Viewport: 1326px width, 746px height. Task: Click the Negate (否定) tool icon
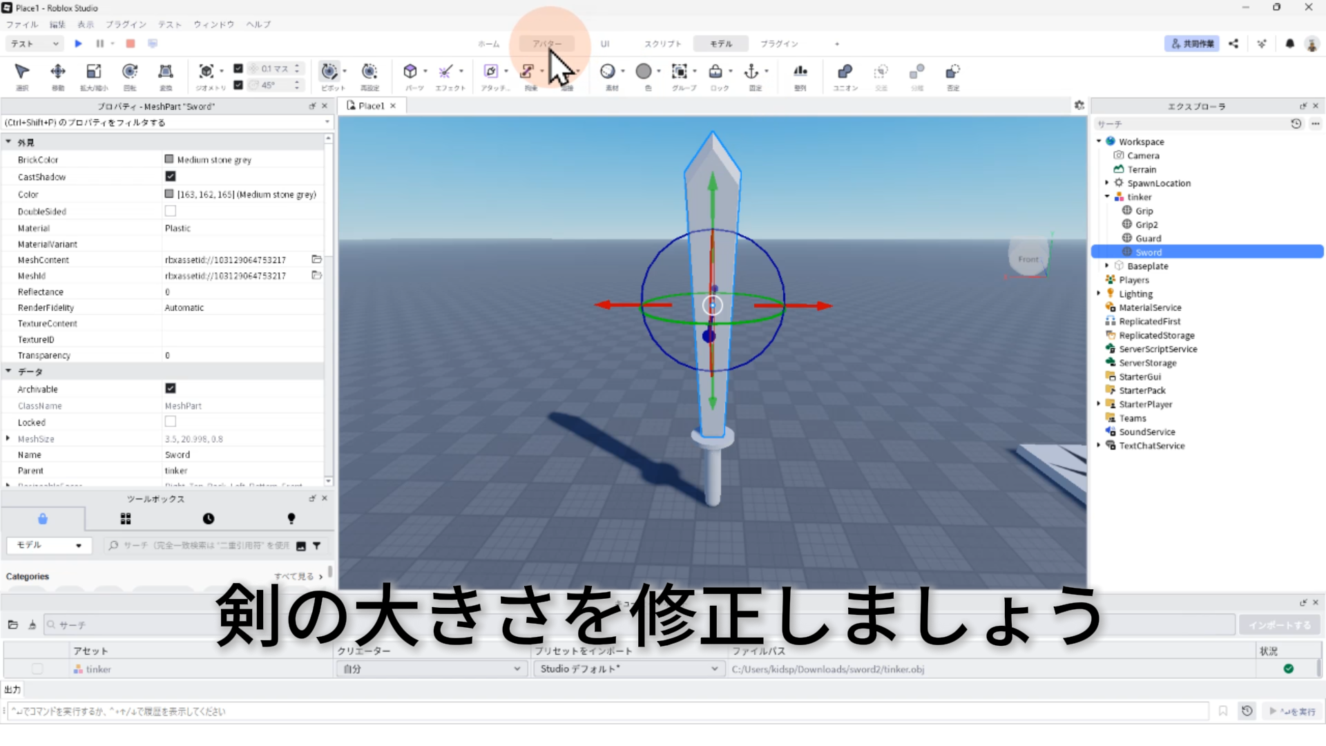coord(952,72)
